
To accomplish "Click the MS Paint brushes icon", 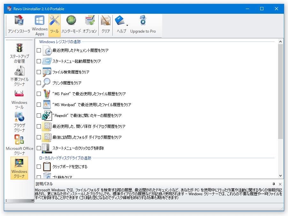I will [47, 94].
